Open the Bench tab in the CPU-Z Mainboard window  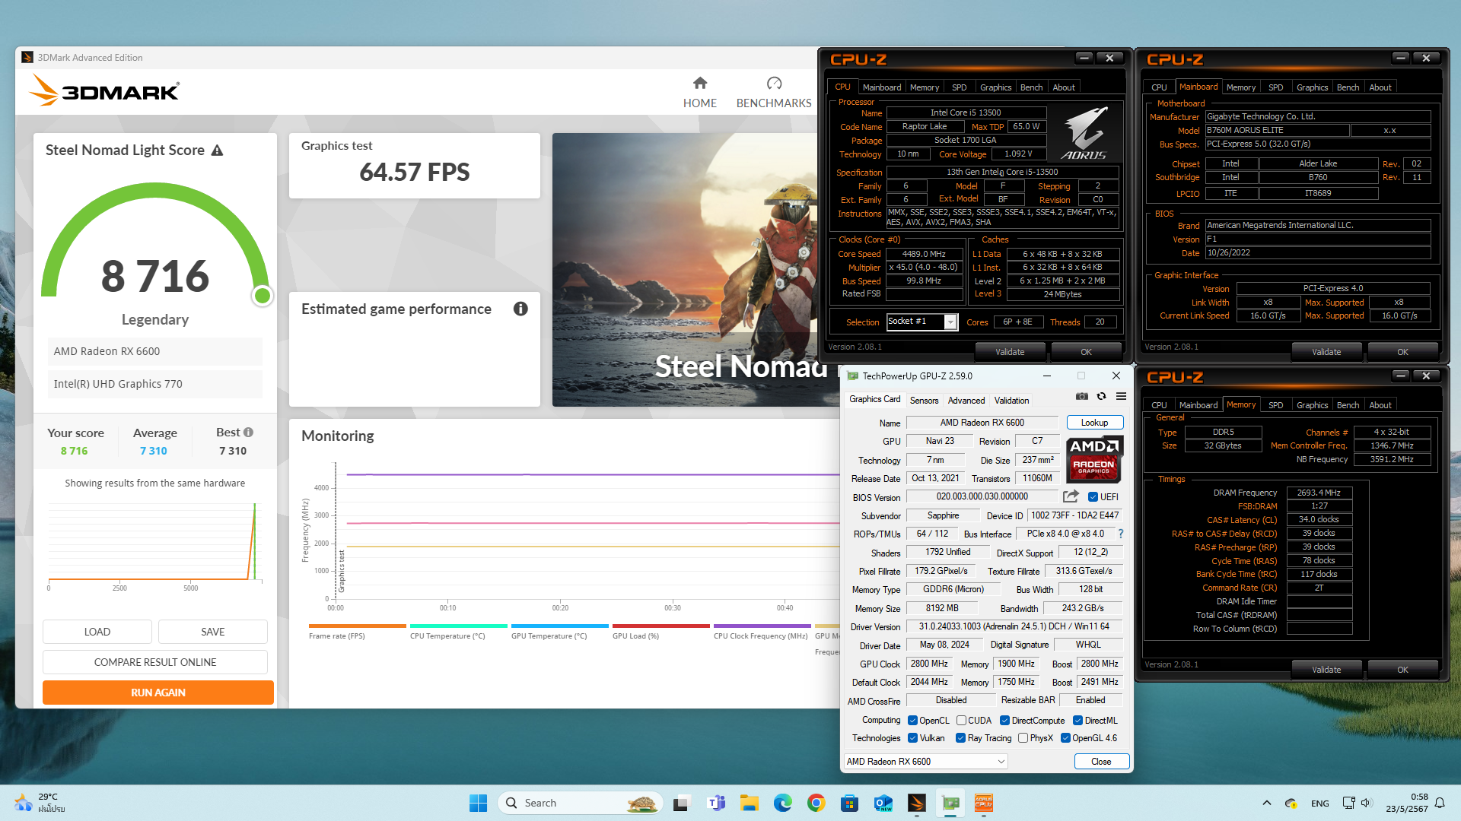pyautogui.click(x=1348, y=87)
